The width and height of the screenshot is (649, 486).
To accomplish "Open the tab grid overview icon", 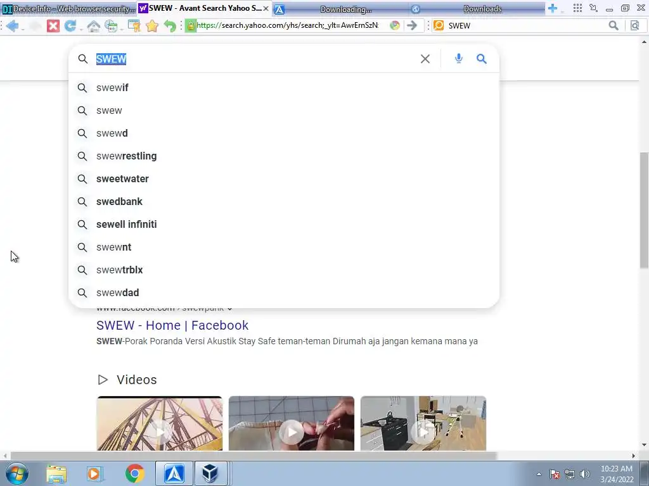I will pos(577,8).
